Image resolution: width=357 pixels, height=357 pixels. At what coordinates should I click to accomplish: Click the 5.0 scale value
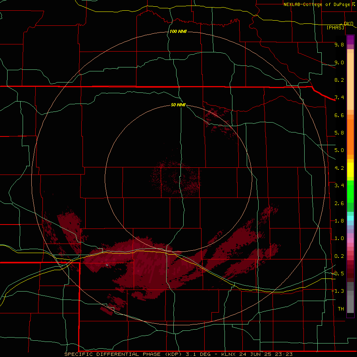point(339,150)
